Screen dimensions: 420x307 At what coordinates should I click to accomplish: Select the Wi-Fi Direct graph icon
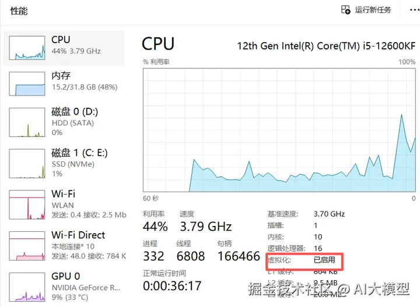(x=27, y=245)
